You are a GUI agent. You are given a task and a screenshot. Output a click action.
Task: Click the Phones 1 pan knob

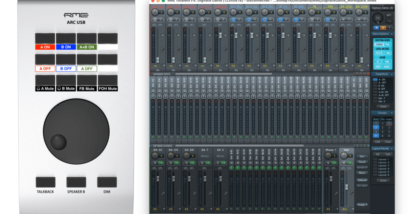coord(328,156)
